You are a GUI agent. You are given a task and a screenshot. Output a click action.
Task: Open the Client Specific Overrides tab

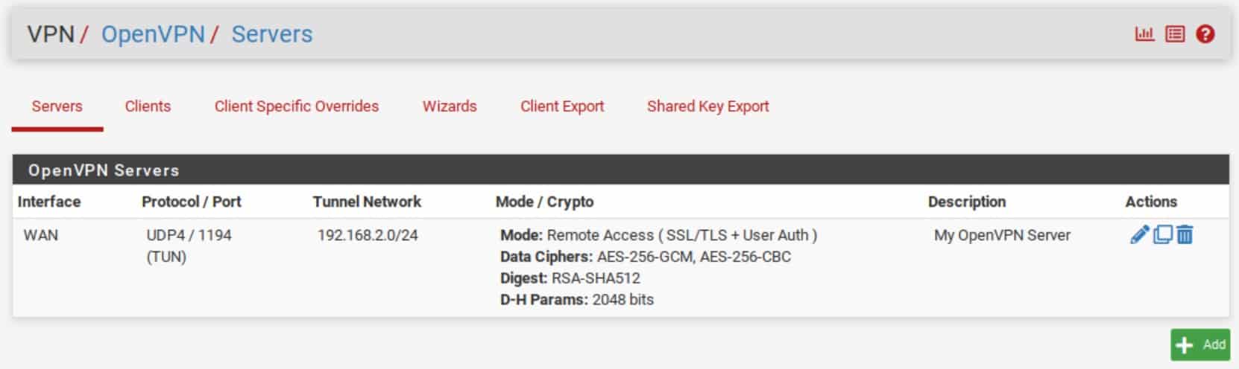[x=297, y=106]
